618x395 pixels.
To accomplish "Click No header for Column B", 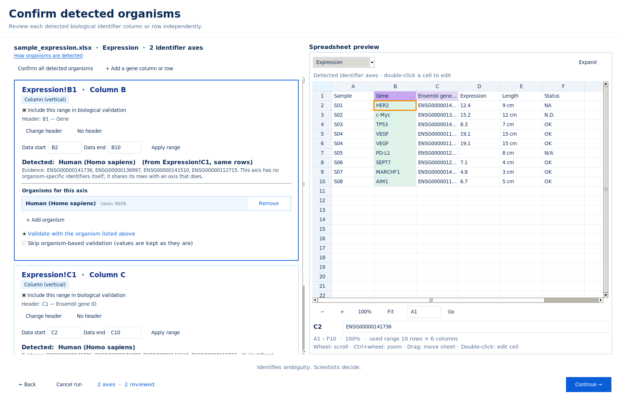I will (x=90, y=131).
